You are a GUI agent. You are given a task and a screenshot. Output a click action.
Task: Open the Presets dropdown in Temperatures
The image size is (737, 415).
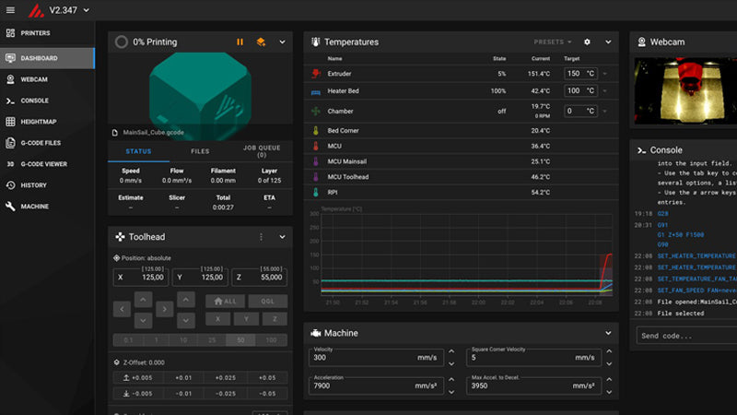(x=553, y=41)
